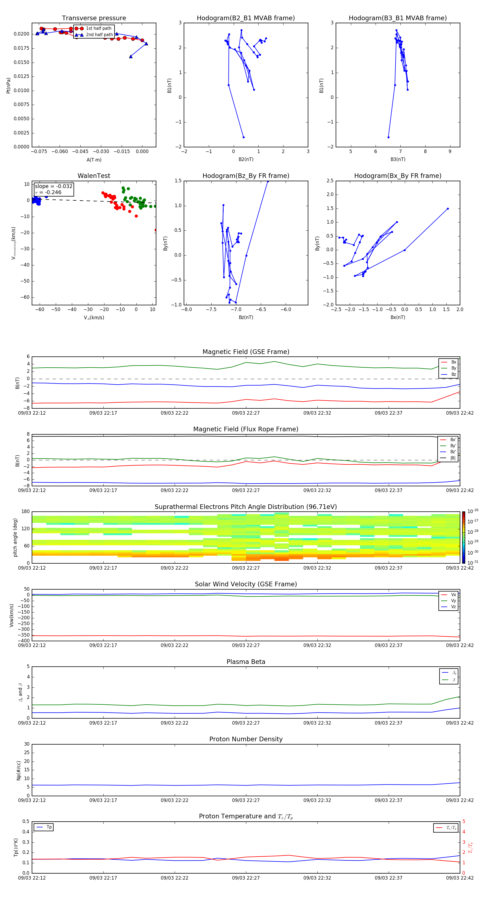492x902 pixels.
Task: Click the "Tp" legend in proton temperature plot
Action: [x=44, y=827]
